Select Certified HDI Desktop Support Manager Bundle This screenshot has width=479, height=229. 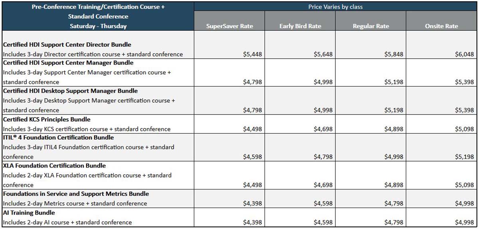(70, 91)
